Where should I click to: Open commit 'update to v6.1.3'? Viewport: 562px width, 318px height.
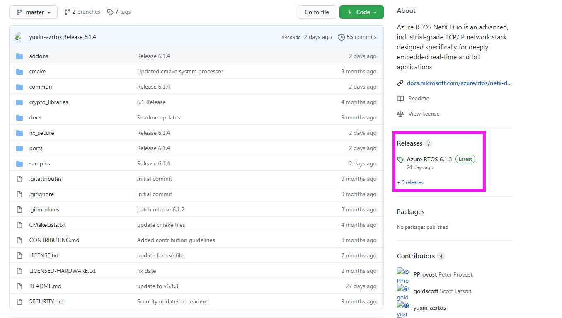[x=157, y=286]
